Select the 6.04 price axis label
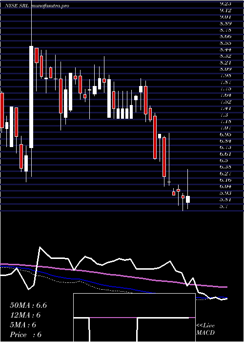The image size is (244, 342). tap(225, 187)
